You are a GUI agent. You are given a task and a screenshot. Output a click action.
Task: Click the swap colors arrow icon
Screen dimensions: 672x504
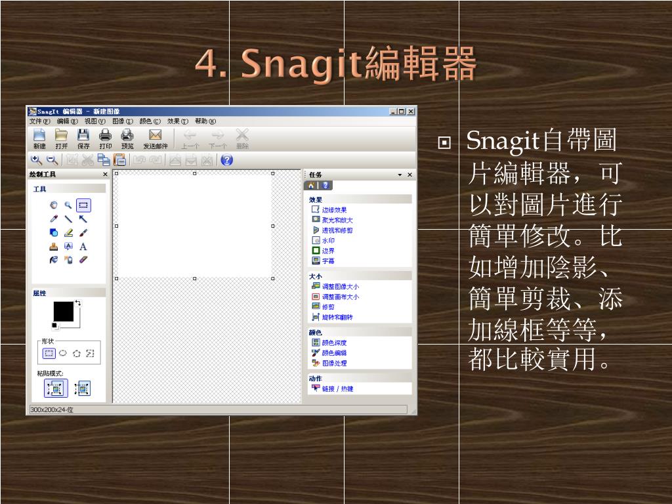coord(78,303)
